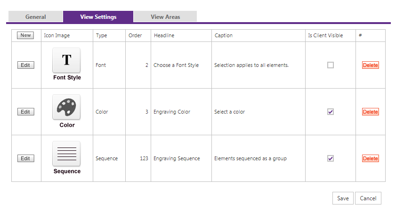The width and height of the screenshot is (396, 213).
Task: Cancel the view settings changes
Action: pyautogui.click(x=368, y=198)
